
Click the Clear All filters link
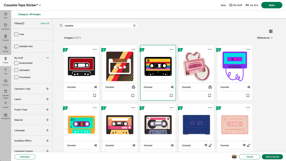tap(45, 23)
